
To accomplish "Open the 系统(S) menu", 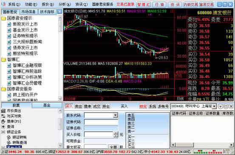I will (x=14, y=4).
